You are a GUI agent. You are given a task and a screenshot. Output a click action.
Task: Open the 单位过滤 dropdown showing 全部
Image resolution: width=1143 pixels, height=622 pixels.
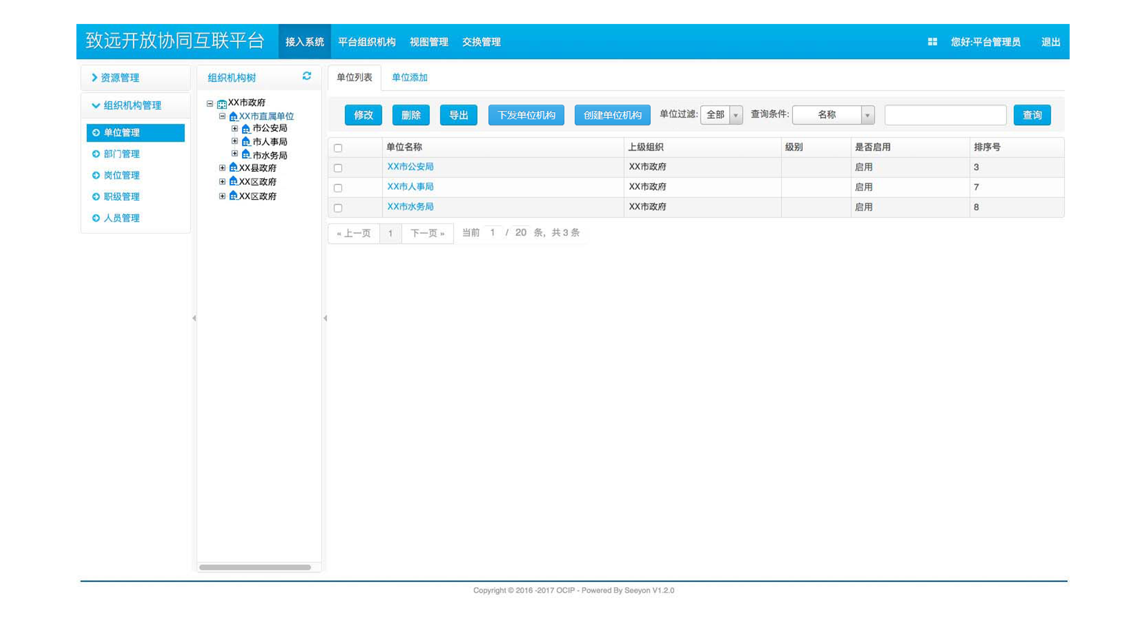tap(721, 114)
